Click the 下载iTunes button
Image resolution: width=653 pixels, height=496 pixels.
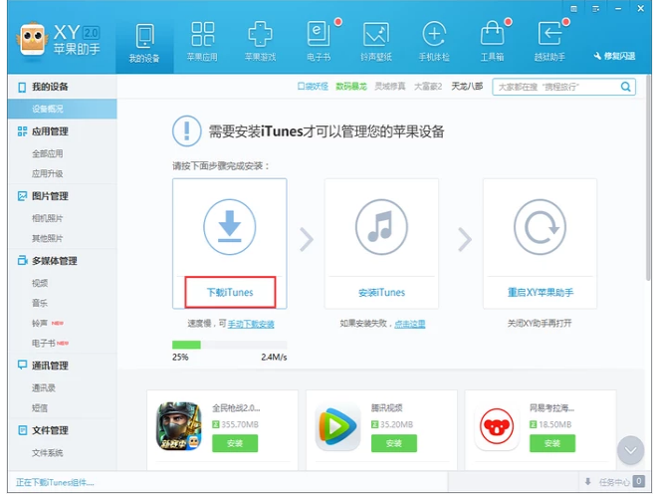[230, 292]
